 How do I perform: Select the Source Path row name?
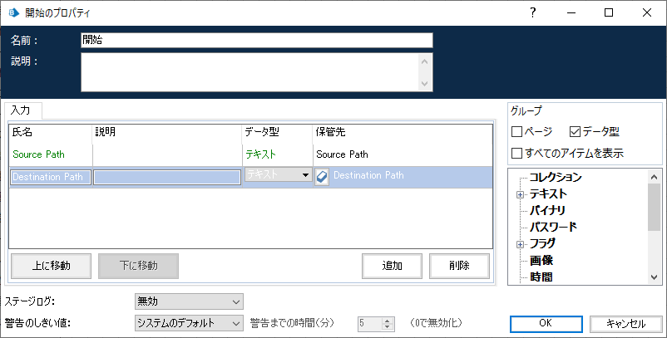click(x=39, y=154)
